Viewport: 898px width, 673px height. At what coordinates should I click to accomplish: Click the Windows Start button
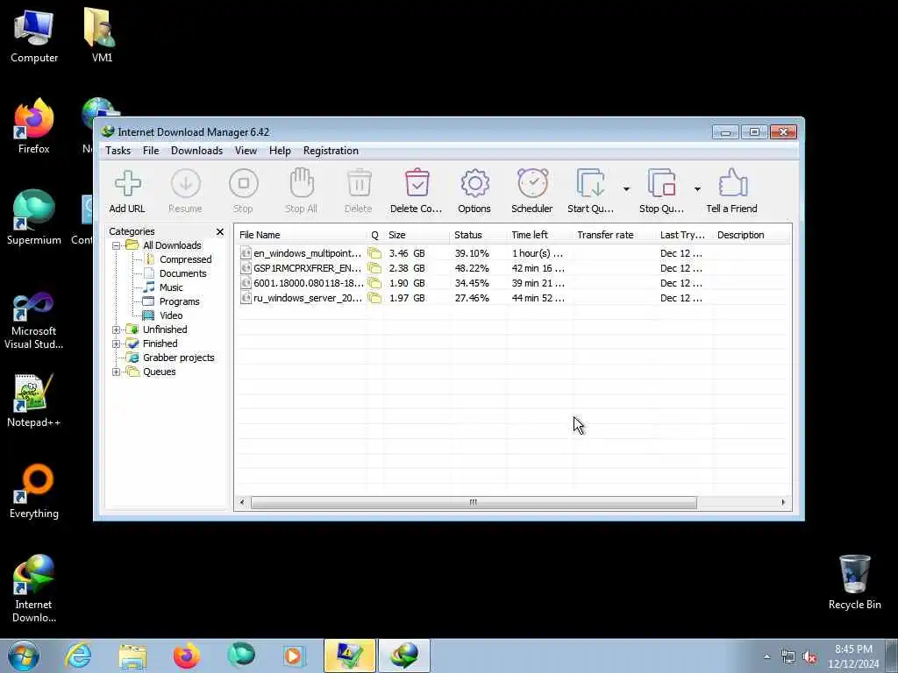click(x=24, y=655)
